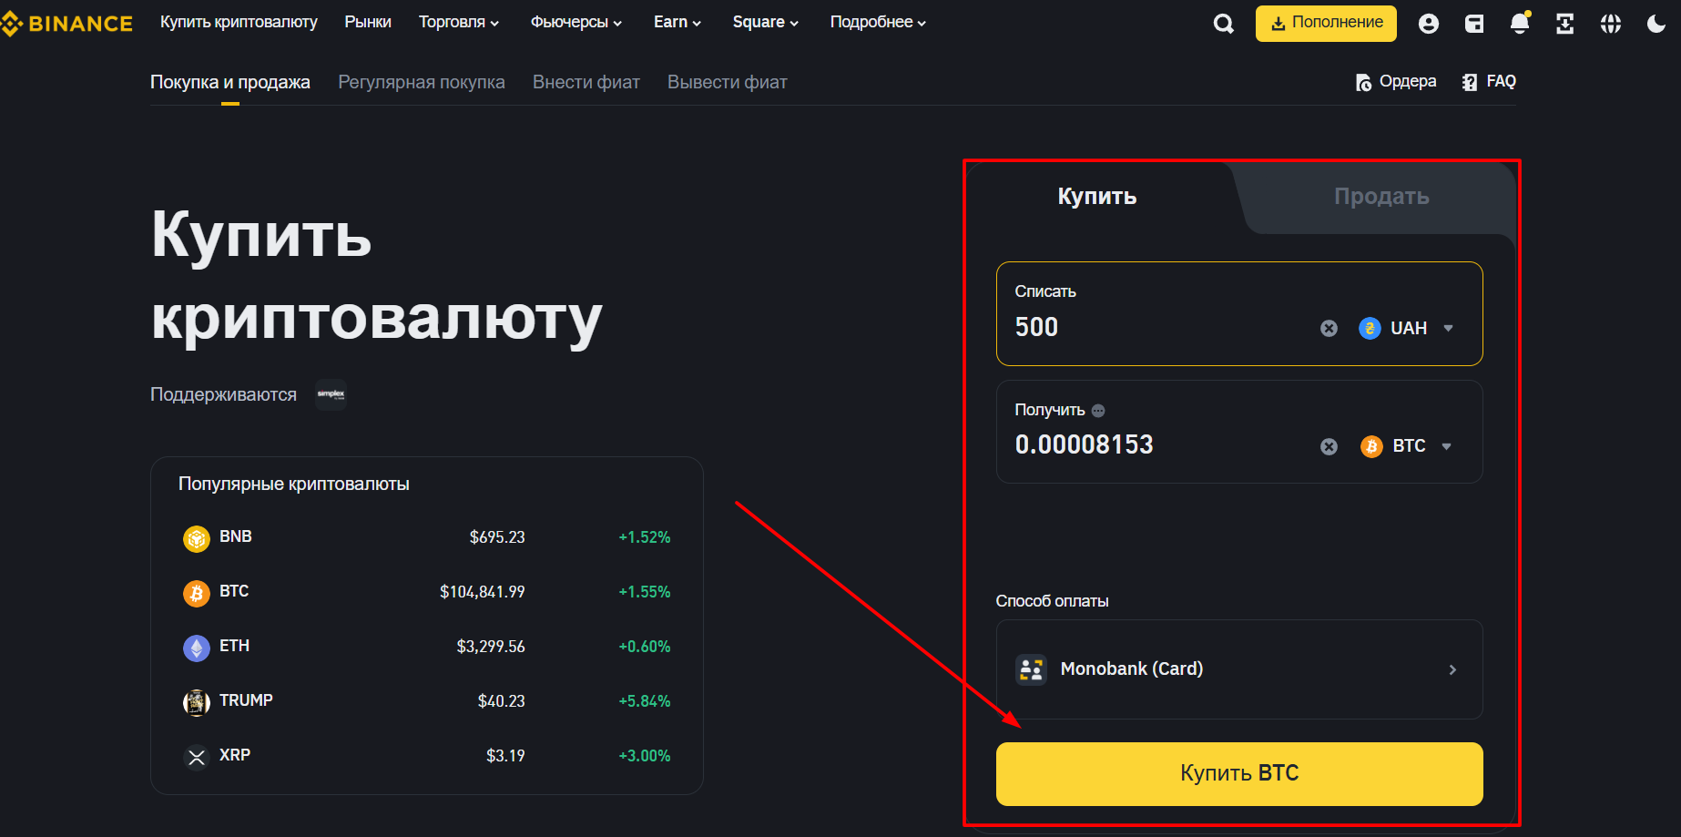Expand the Square menu
This screenshot has height=837, width=1681.
[x=766, y=22]
